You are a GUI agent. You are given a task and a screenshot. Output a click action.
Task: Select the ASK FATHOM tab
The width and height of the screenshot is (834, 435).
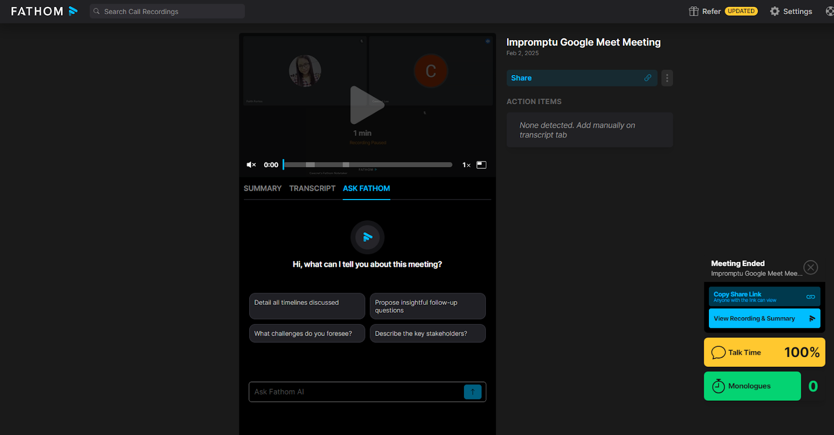tap(366, 188)
